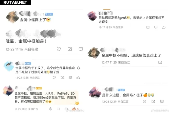Reply to the comment dated 12-22 11:16
Image resolution: width=170 pixels, height=113 pixels.
point(81,49)
